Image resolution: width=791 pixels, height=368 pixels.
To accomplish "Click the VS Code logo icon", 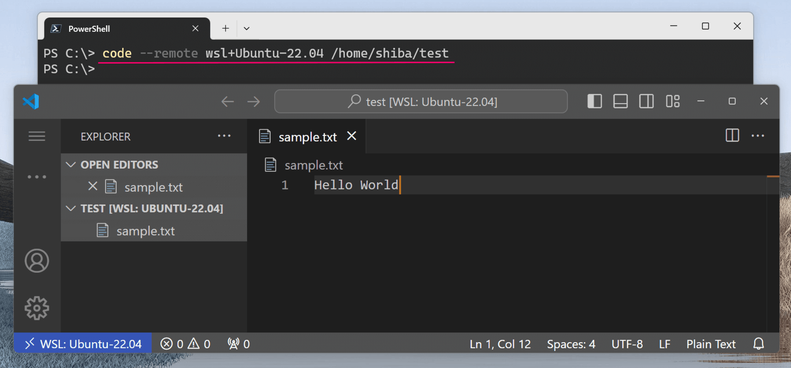I will pos(31,102).
